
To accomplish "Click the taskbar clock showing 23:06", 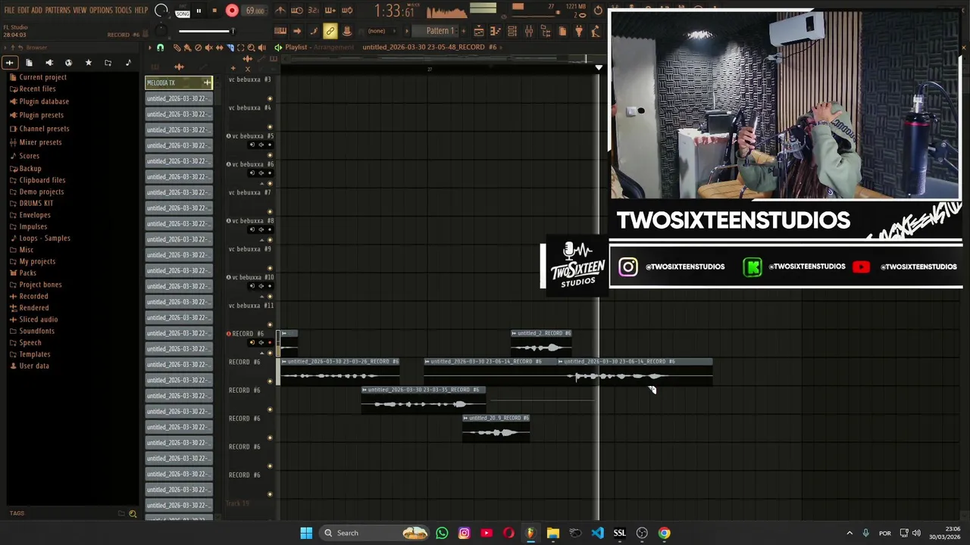I will 944,533.
